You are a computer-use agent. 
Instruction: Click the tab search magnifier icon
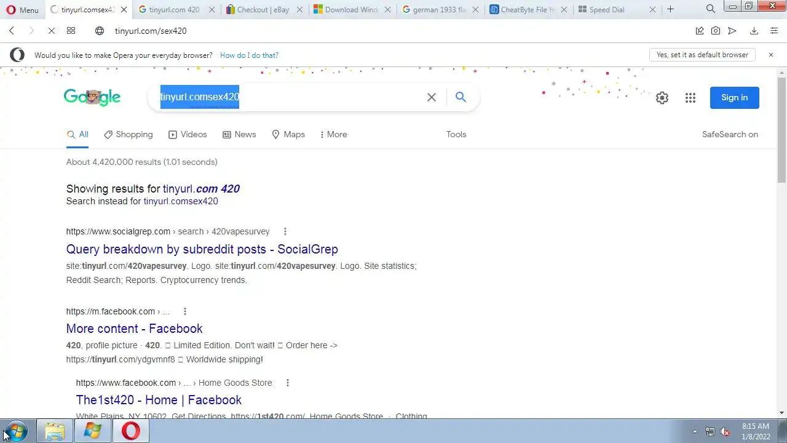(711, 9)
